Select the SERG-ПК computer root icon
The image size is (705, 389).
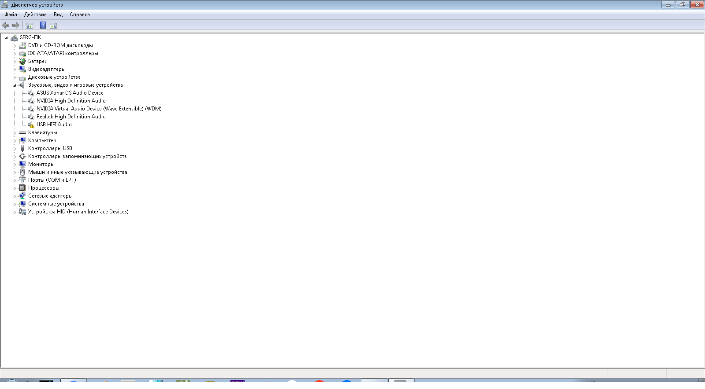(x=14, y=37)
